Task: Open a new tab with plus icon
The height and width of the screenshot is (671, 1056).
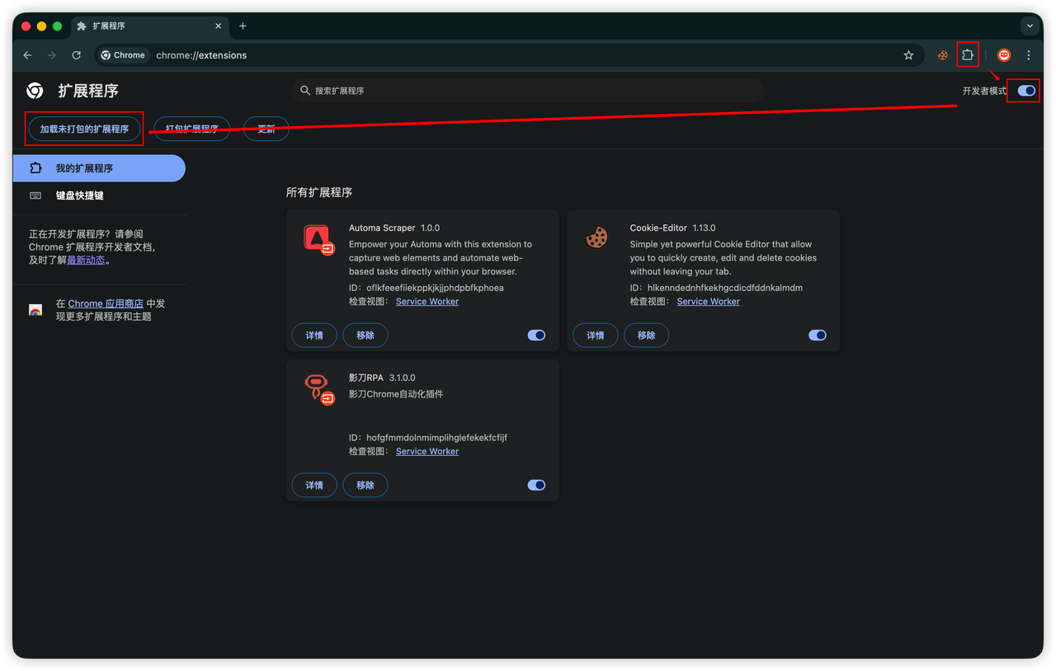Action: pyautogui.click(x=243, y=26)
